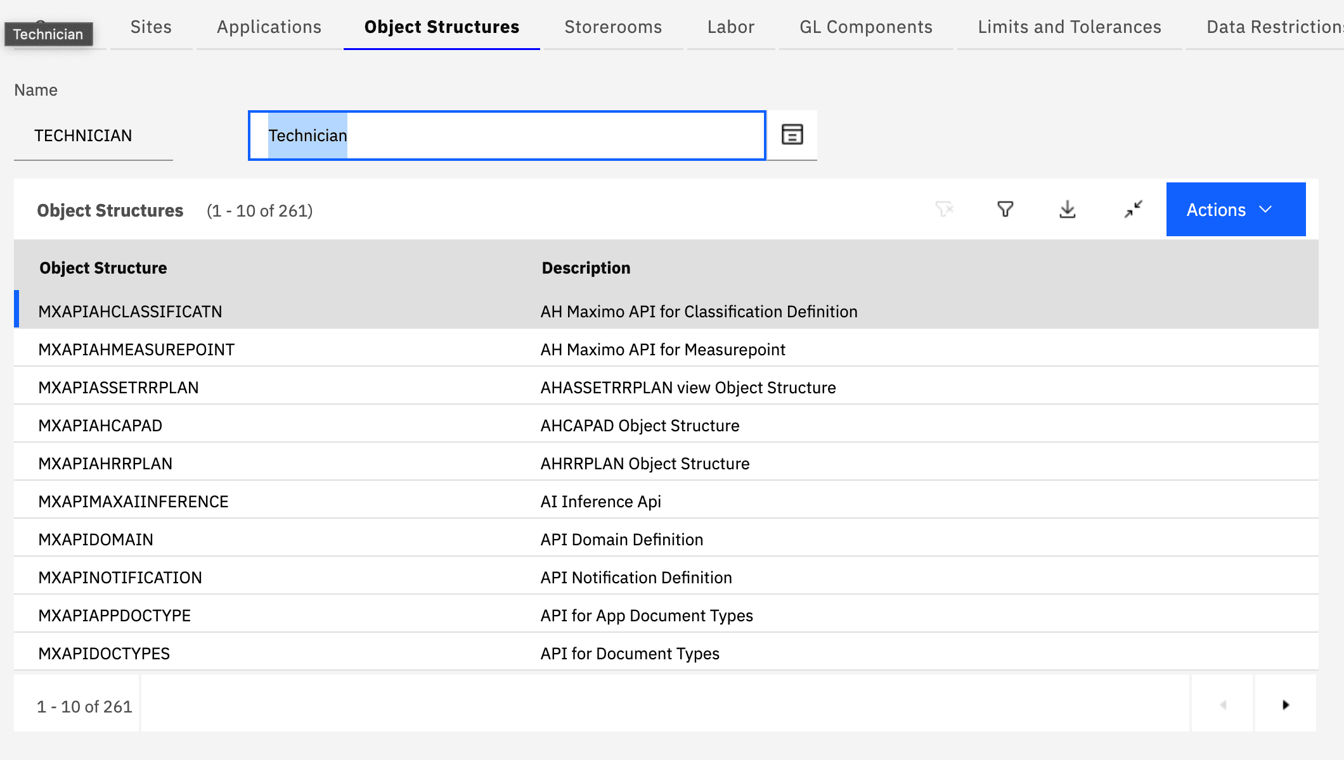The image size is (1344, 760).
Task: Select the MXAPIMAXAIINFERENCE row
Action: (x=666, y=501)
